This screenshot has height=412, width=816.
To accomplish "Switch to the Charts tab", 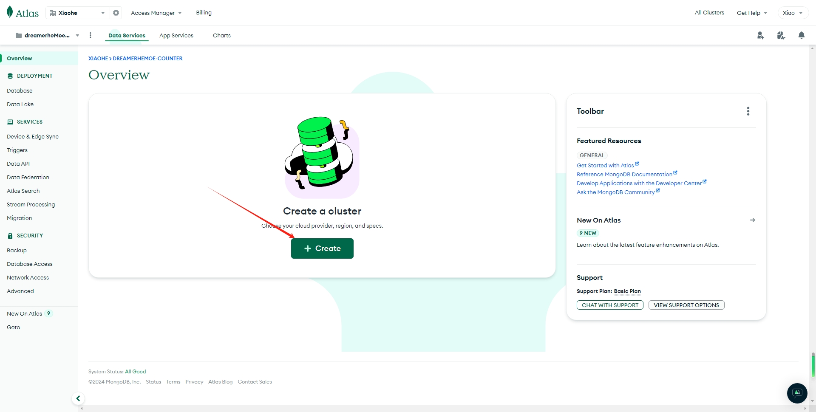I will 222,35.
